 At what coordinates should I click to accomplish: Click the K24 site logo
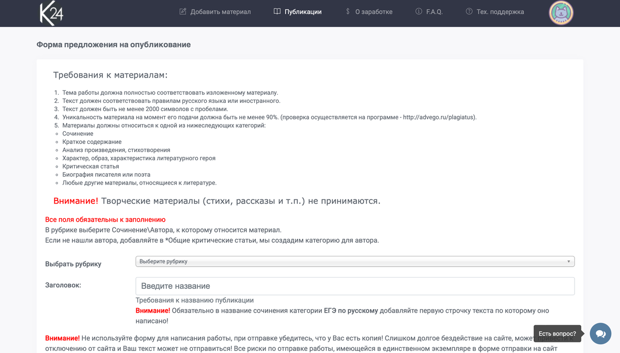coord(52,13)
